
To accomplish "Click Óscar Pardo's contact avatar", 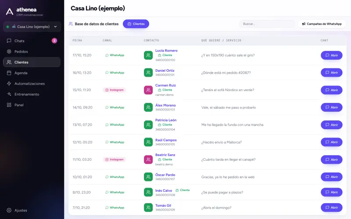I will (x=148, y=177).
